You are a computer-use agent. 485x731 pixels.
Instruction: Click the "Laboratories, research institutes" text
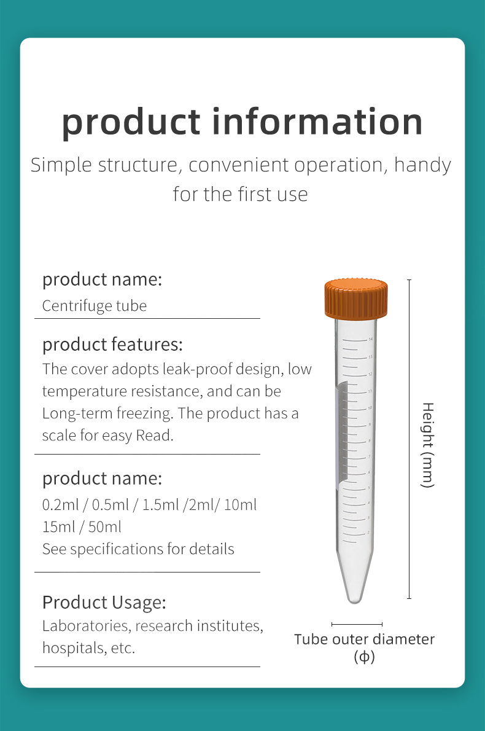click(152, 626)
